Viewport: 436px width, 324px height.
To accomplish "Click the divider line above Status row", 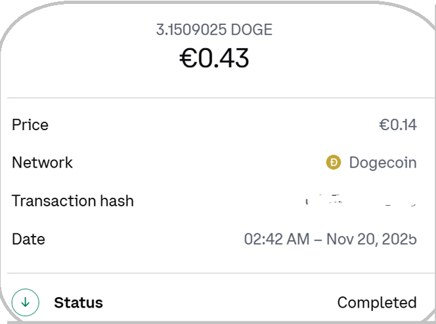I will [218, 273].
